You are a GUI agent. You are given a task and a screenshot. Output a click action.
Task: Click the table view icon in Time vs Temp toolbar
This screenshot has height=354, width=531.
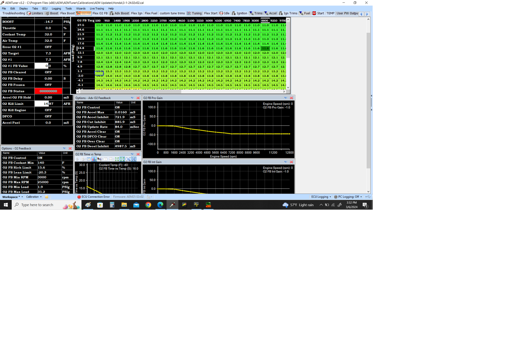click(89, 159)
